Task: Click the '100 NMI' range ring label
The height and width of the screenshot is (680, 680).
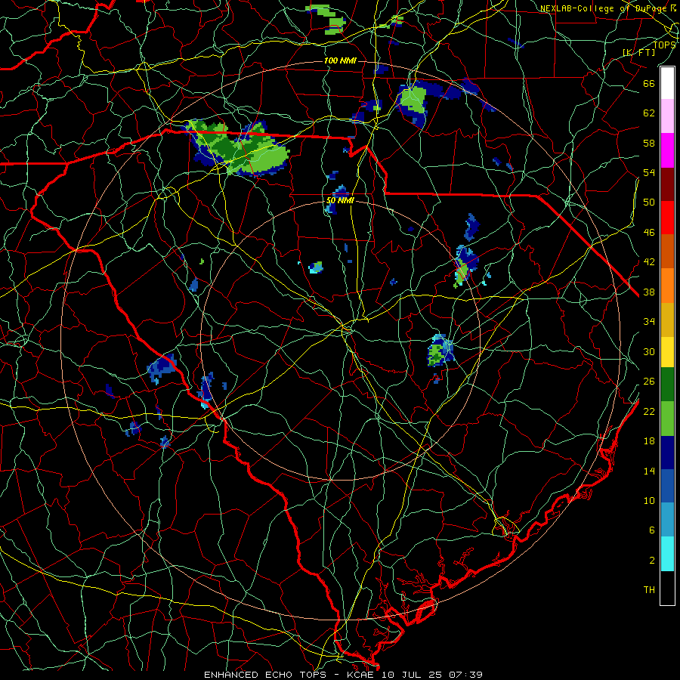Action: tap(340, 60)
